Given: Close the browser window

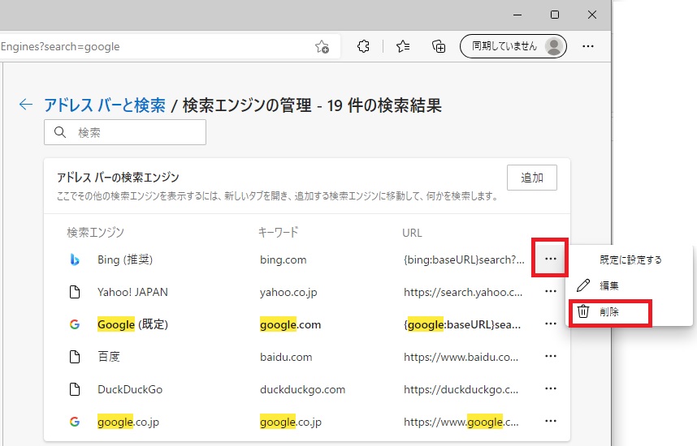Looking at the screenshot, I should (x=592, y=15).
